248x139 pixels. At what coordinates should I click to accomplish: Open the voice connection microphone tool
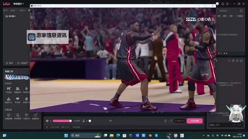tap(27, 90)
